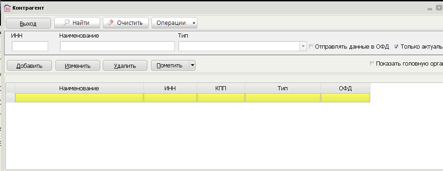Minimize the Контрагент window
The height and width of the screenshot is (171, 443).
[430, 9]
